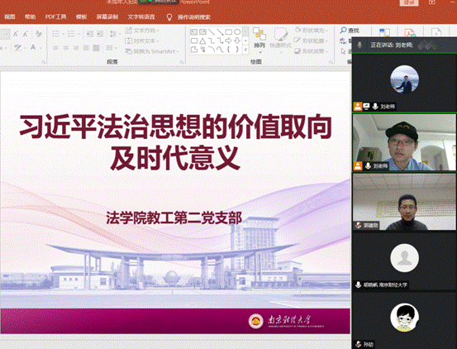The height and width of the screenshot is (349, 457).
Task: Select the freeform shape tool
Action: point(194,50)
